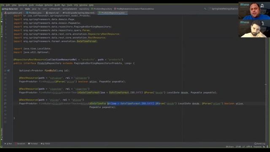Open the Edit menu

(8, 5)
